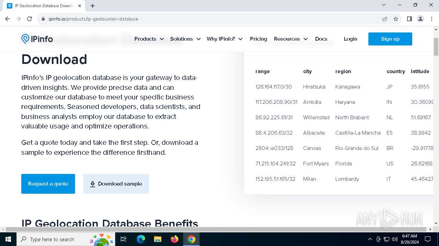The height and width of the screenshot is (246, 439).
Task: Click the city column header
Action: [x=307, y=71]
